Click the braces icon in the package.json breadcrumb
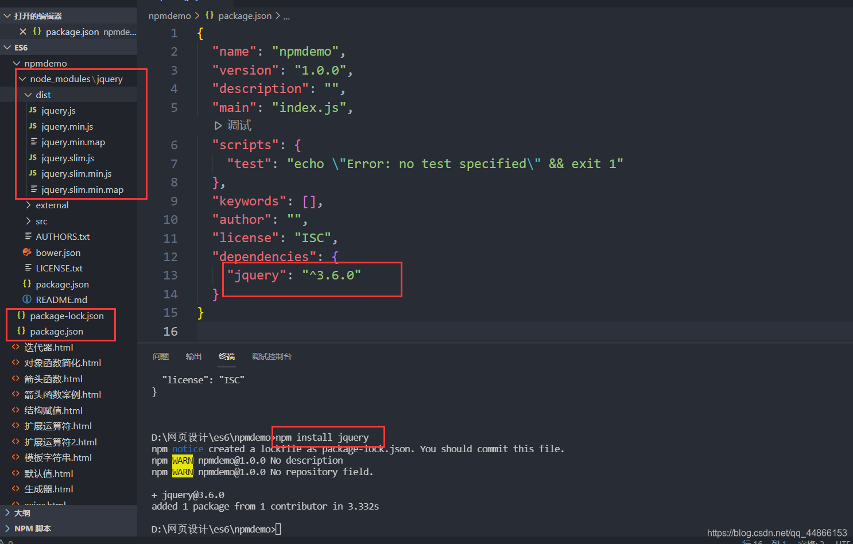 (x=210, y=15)
